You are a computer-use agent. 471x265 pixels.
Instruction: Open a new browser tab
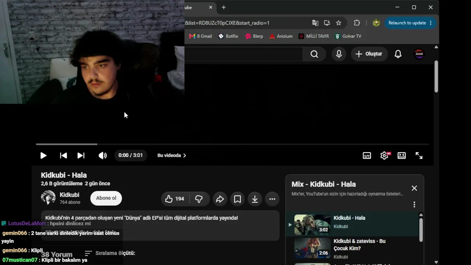pyautogui.click(x=223, y=7)
